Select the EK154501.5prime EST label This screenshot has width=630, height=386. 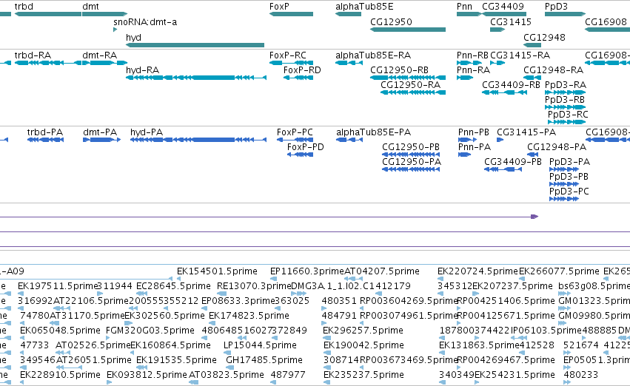point(217,271)
